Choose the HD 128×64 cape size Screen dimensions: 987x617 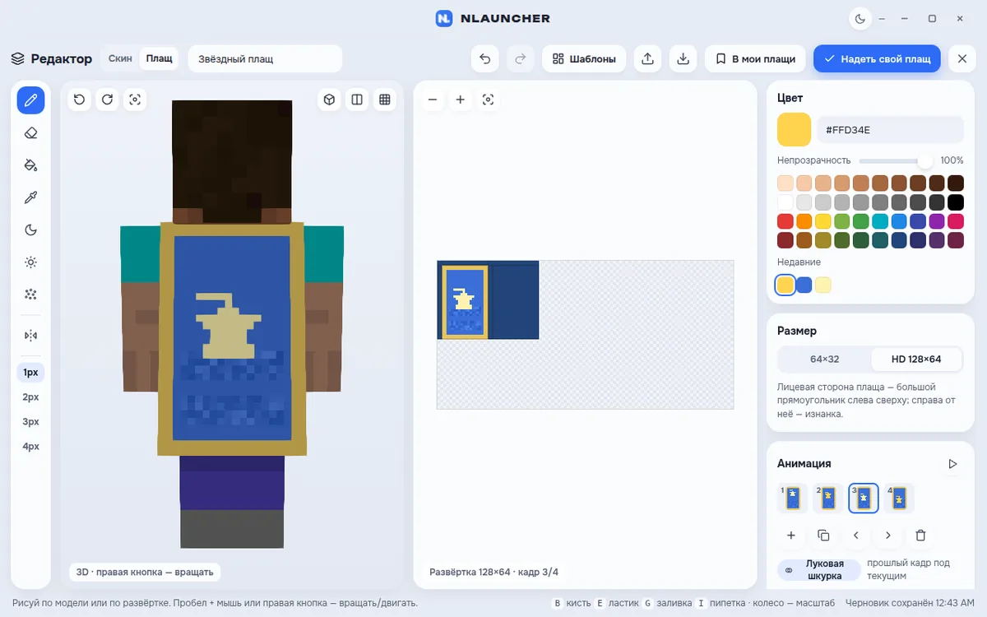point(916,360)
